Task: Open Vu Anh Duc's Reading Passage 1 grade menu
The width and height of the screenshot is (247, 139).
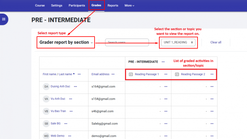Action: tap(166, 99)
